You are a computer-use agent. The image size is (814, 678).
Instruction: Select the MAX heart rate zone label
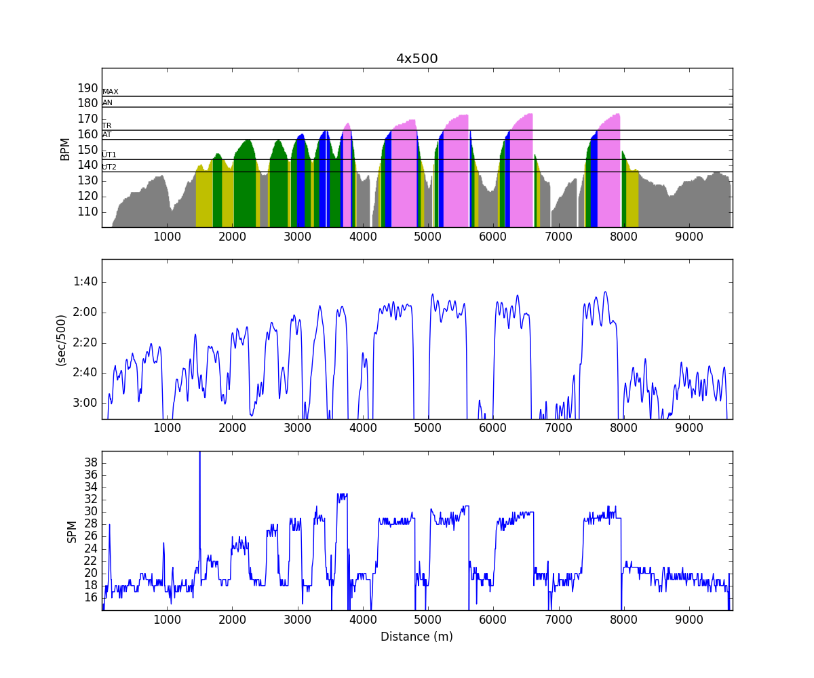pos(111,92)
